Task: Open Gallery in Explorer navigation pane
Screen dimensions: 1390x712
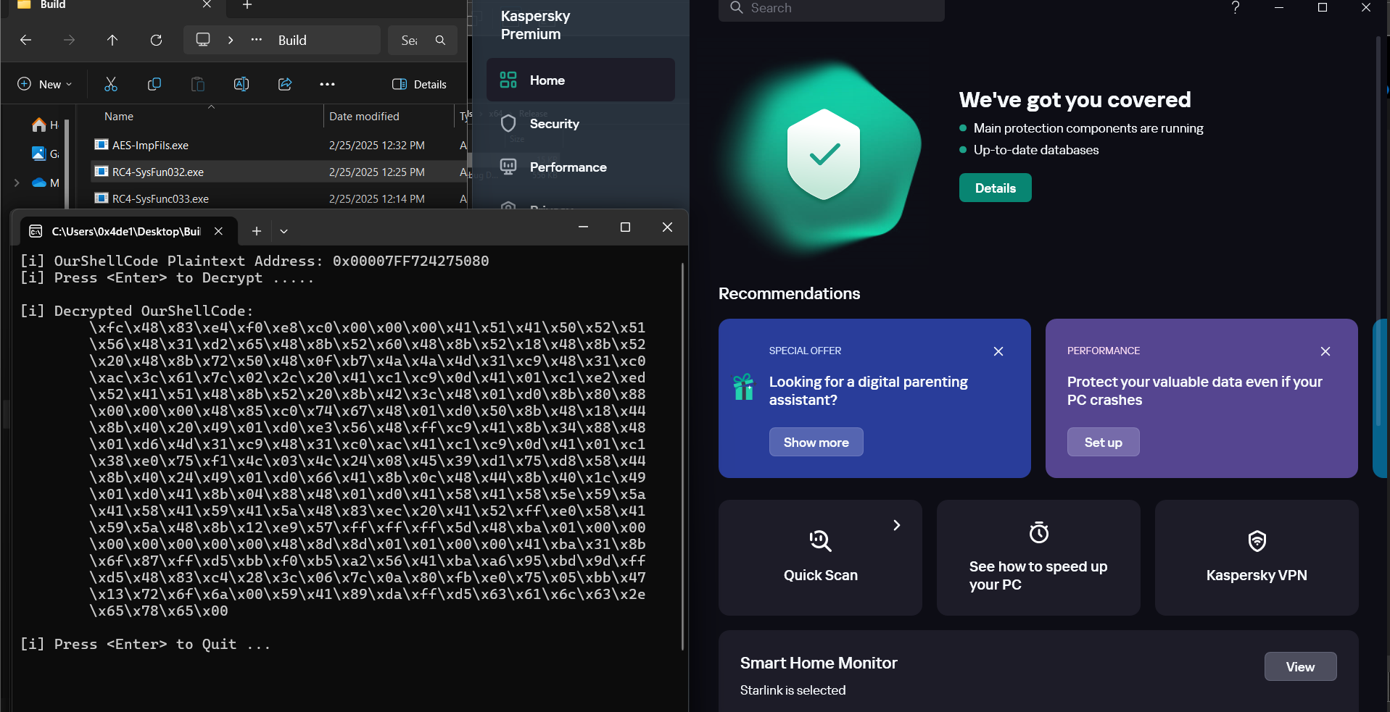Action: pos(45,154)
